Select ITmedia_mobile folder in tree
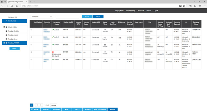This screenshot has height=112, width=207. pyautogui.click(x=14, y=35)
